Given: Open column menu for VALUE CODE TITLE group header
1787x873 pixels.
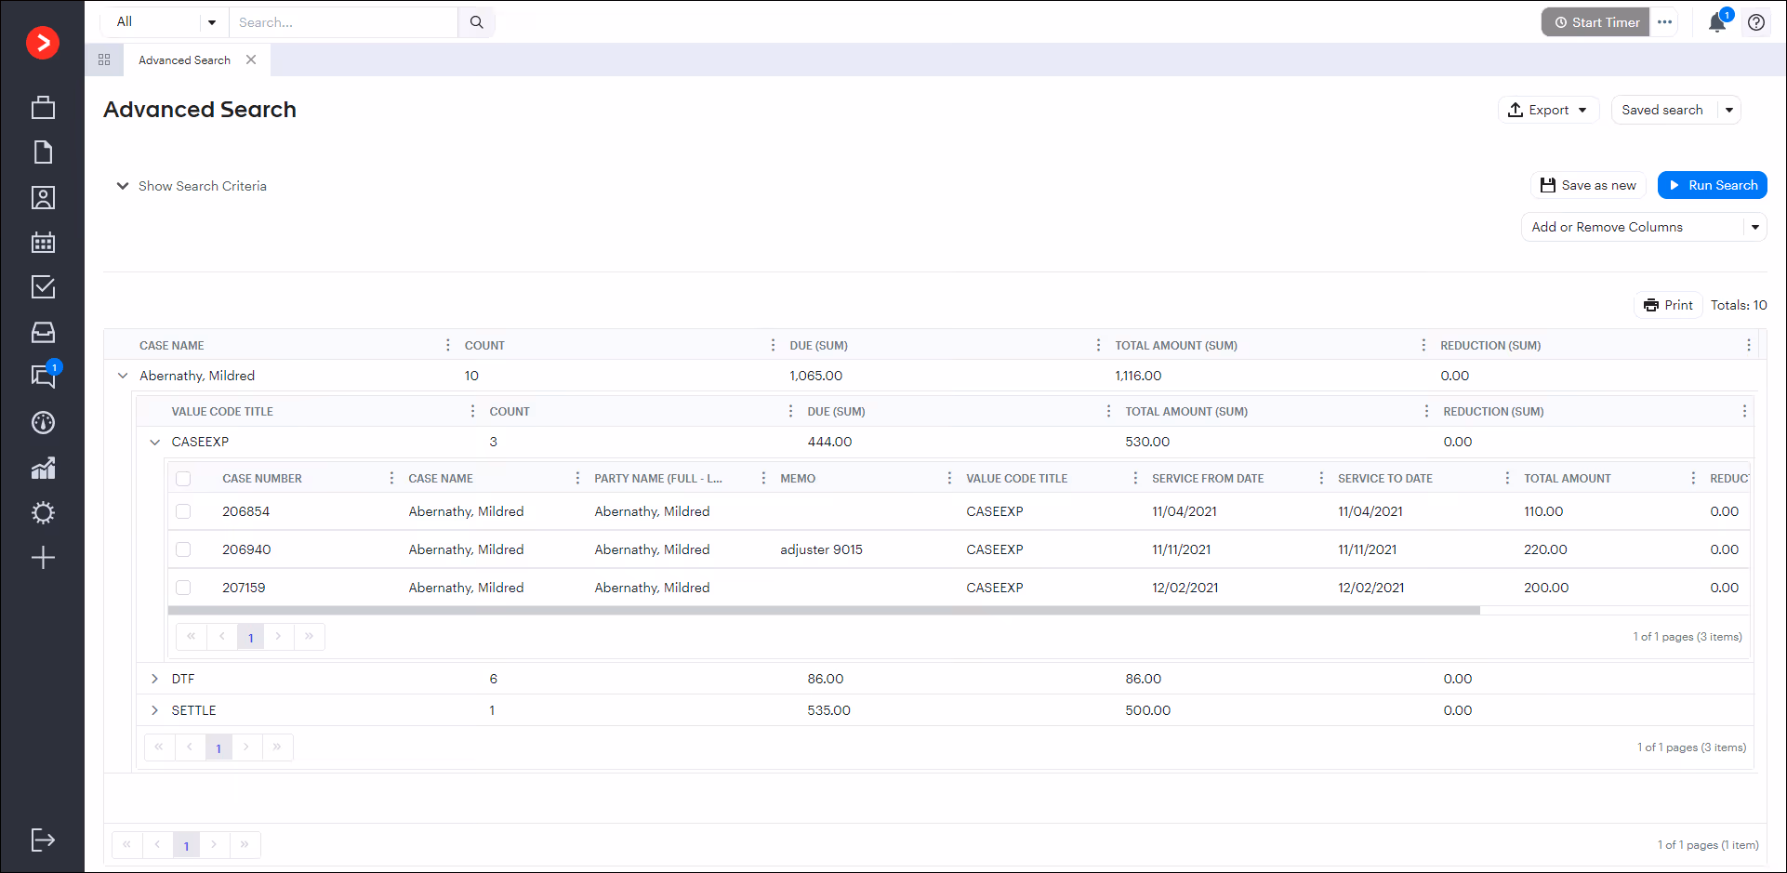Looking at the screenshot, I should 472,411.
